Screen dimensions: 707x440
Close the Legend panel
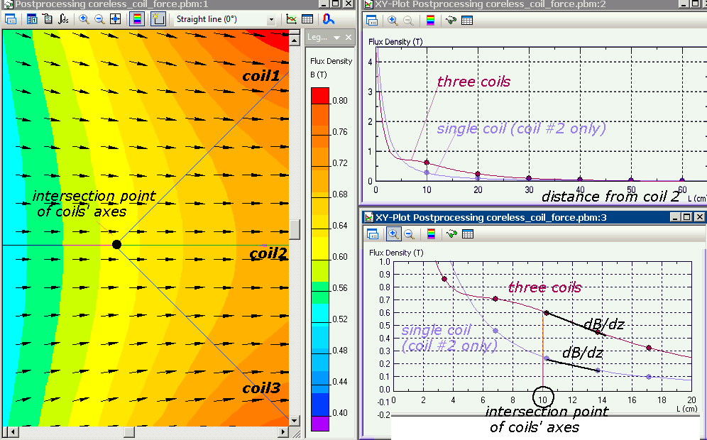tap(349, 38)
